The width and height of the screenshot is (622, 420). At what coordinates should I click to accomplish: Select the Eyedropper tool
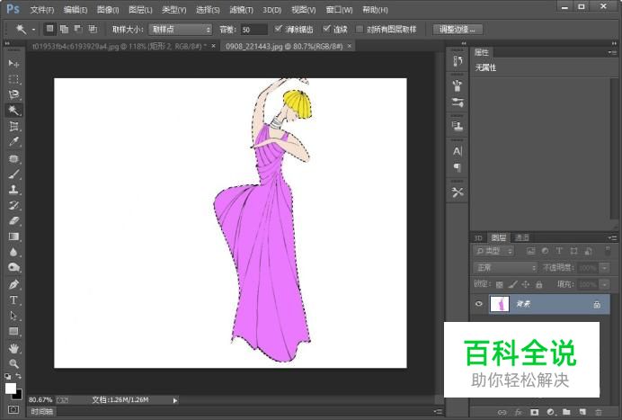coord(13,141)
